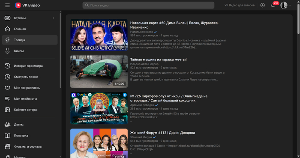The height and width of the screenshot is (158, 300).
Task: Open the Натальная карта channel
Action: pos(141,32)
